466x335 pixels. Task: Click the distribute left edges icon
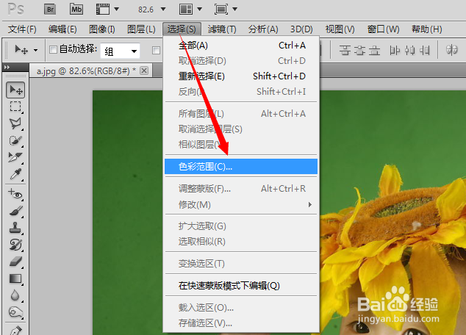[x=395, y=50]
